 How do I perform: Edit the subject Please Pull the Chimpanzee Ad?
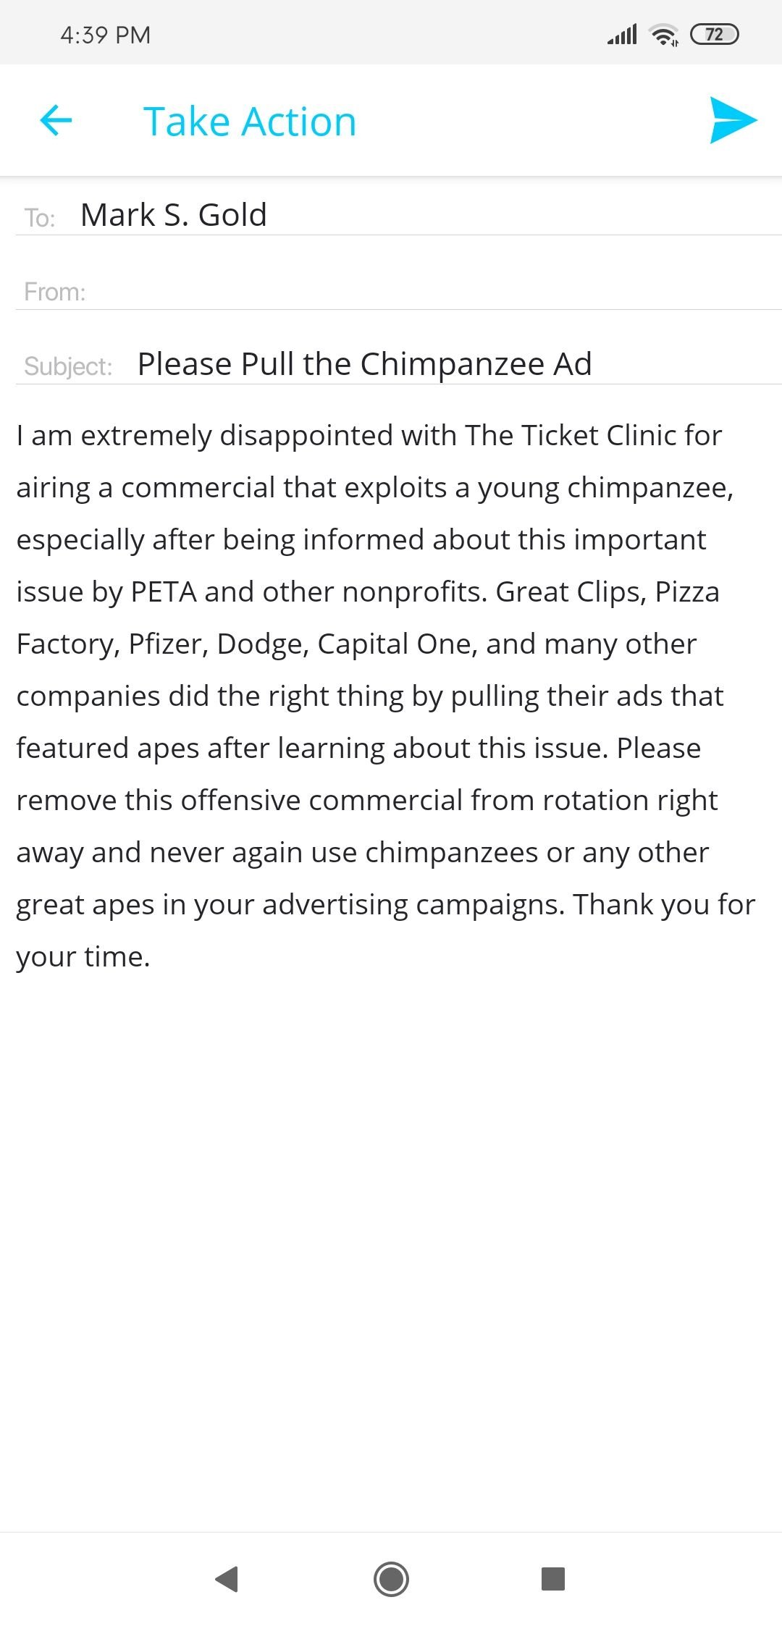click(365, 364)
